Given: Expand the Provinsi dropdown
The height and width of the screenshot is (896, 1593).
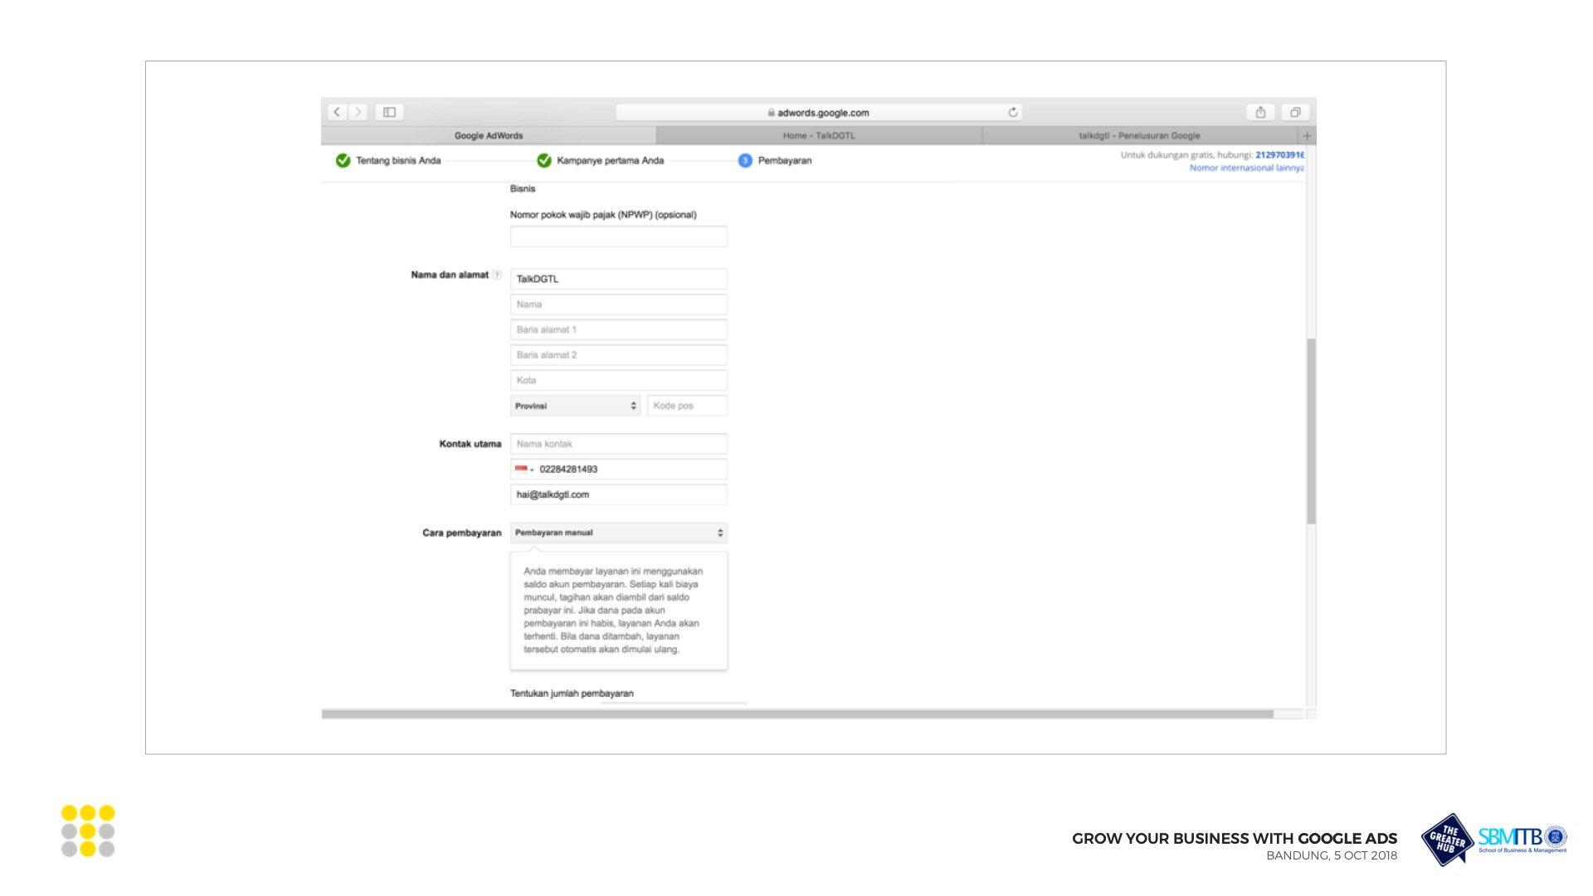Looking at the screenshot, I should click(575, 406).
